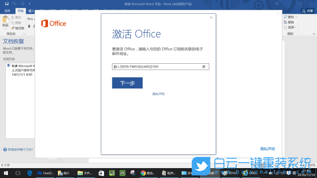Open Windows Store on taskbar
Screen dimensions: 317x178
click(101, 173)
